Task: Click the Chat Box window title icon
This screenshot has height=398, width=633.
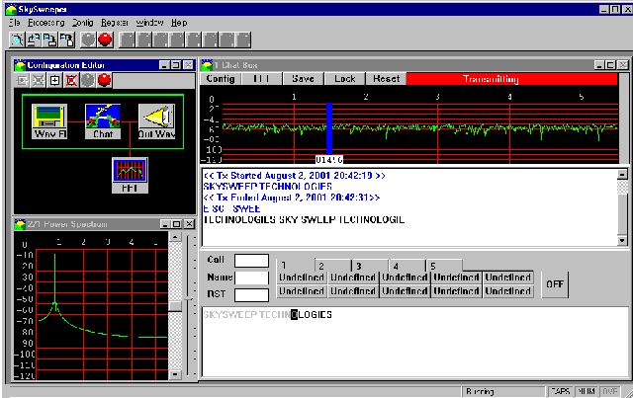Action: pyautogui.click(x=207, y=65)
